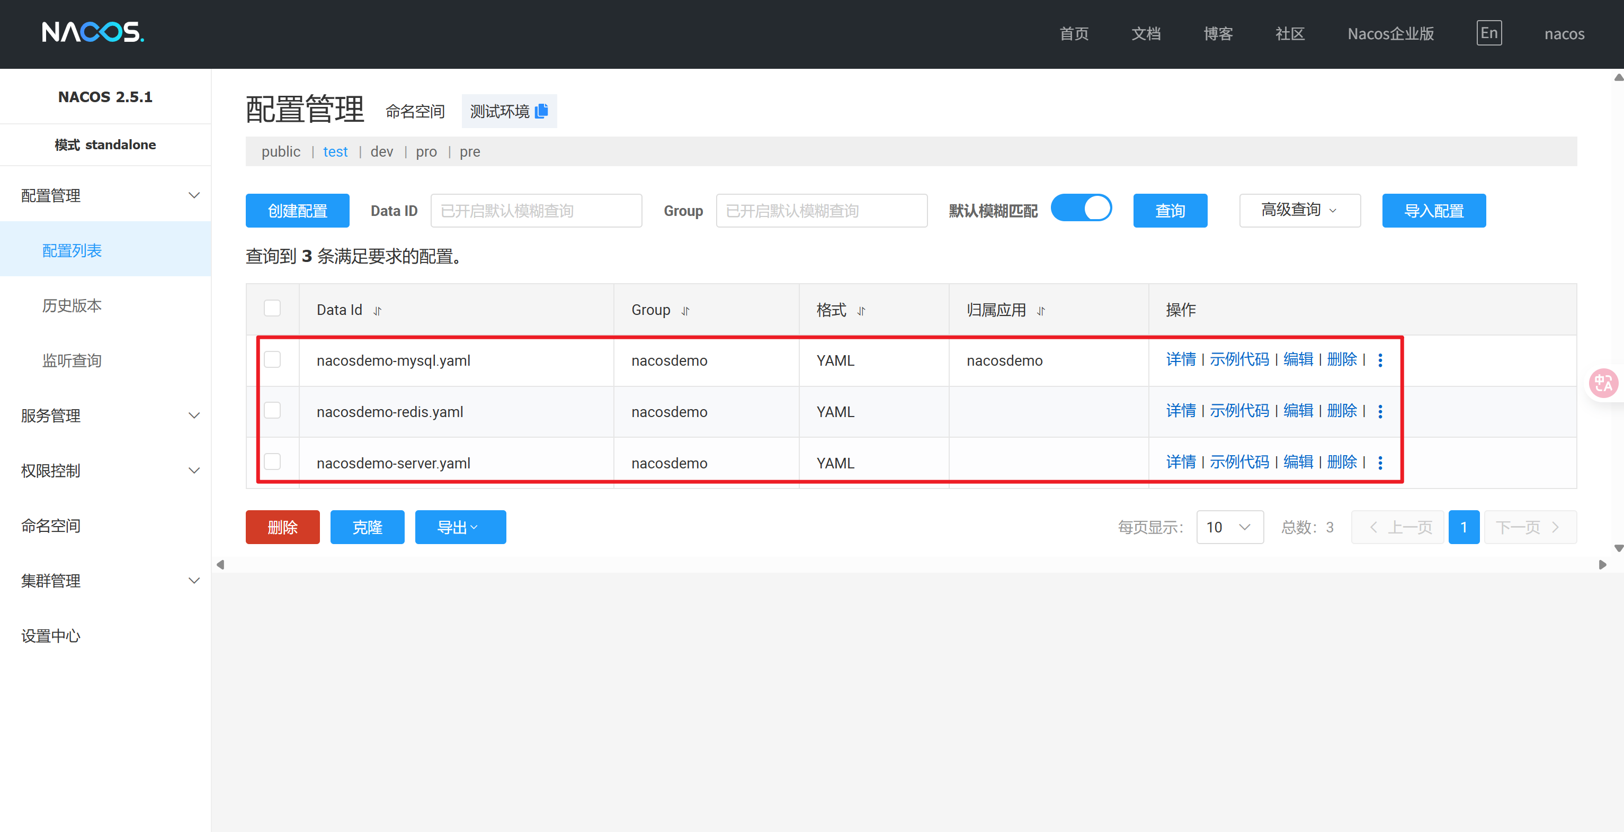The width and height of the screenshot is (1624, 832).
Task: Click the 创建配置 button
Action: (298, 210)
